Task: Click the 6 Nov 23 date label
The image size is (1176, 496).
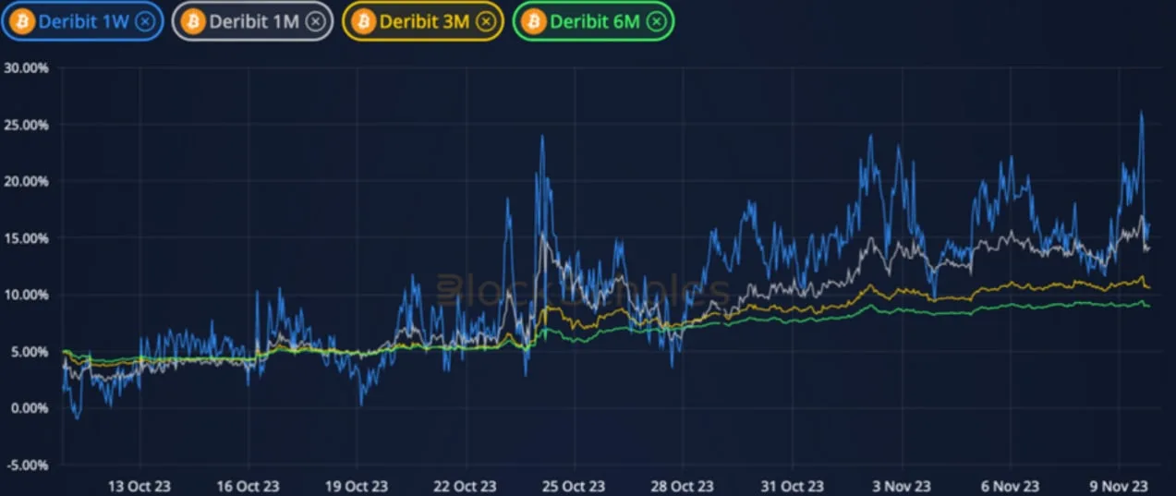Action: coord(1010,485)
